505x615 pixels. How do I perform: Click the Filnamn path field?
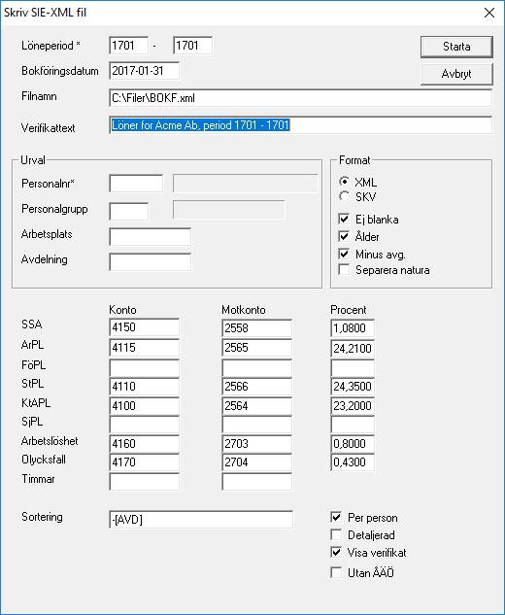[300, 98]
